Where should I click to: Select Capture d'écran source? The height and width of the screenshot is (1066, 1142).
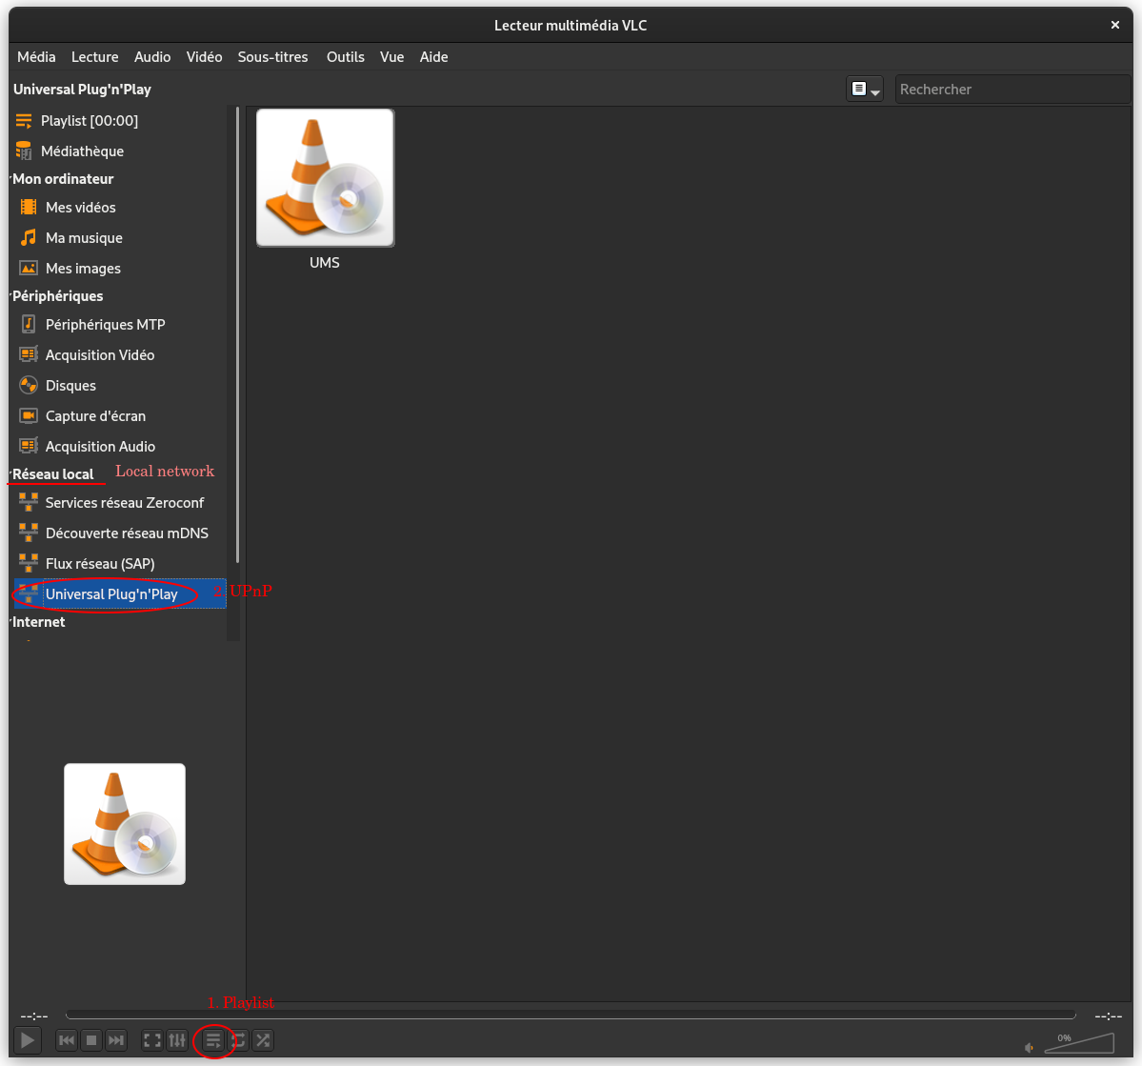tap(120, 417)
